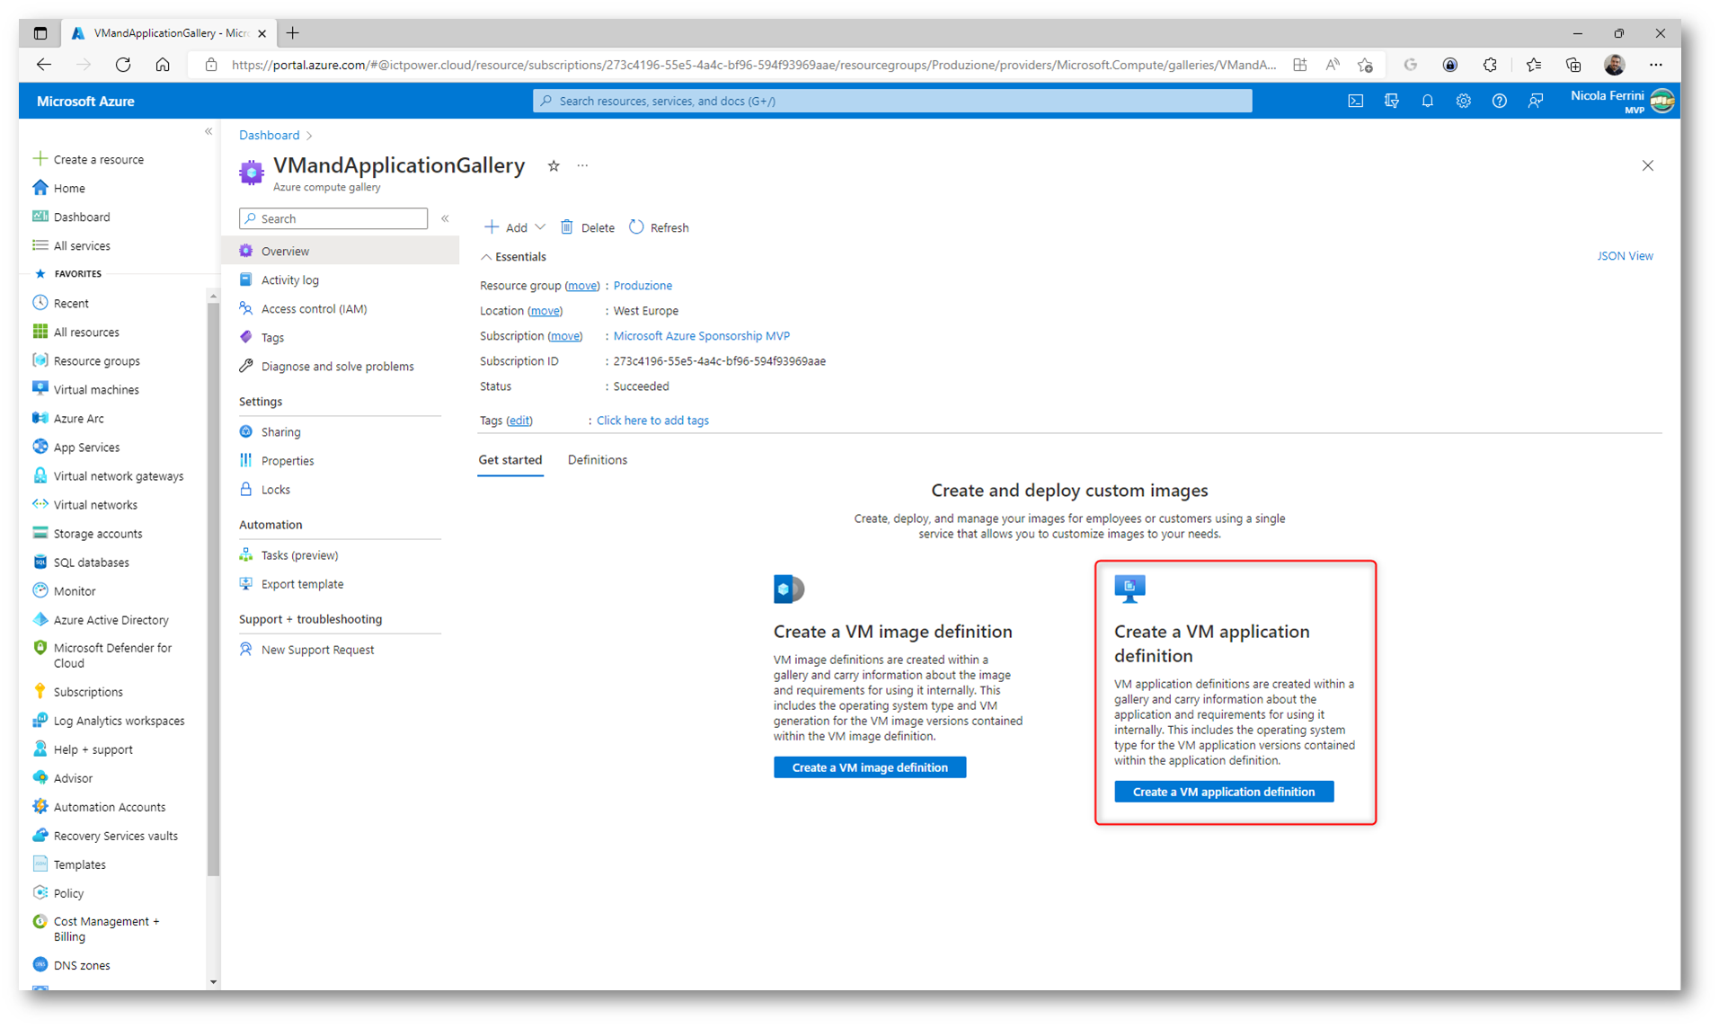Click the Delete toolbar button
The height and width of the screenshot is (1028, 1719).
click(588, 227)
